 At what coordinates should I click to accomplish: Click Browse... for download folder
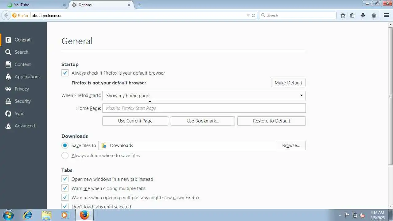click(x=291, y=145)
